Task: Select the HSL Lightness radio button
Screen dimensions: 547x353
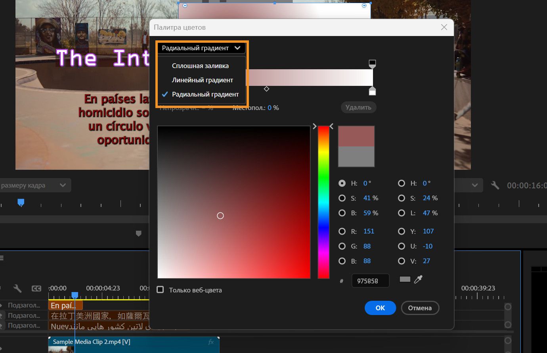Action: pos(402,213)
